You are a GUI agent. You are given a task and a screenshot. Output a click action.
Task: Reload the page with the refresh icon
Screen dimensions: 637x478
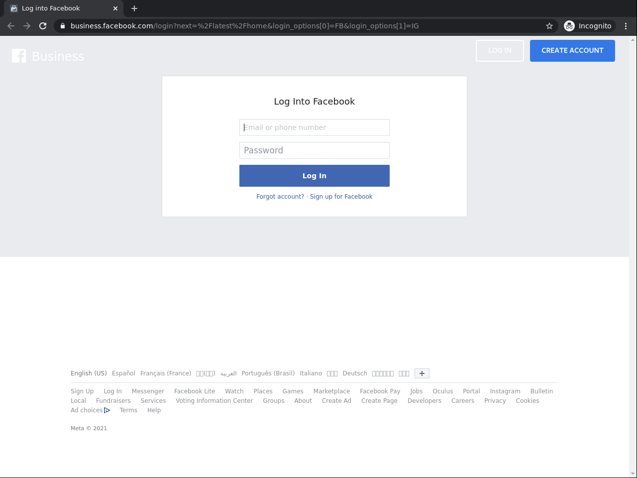point(43,26)
